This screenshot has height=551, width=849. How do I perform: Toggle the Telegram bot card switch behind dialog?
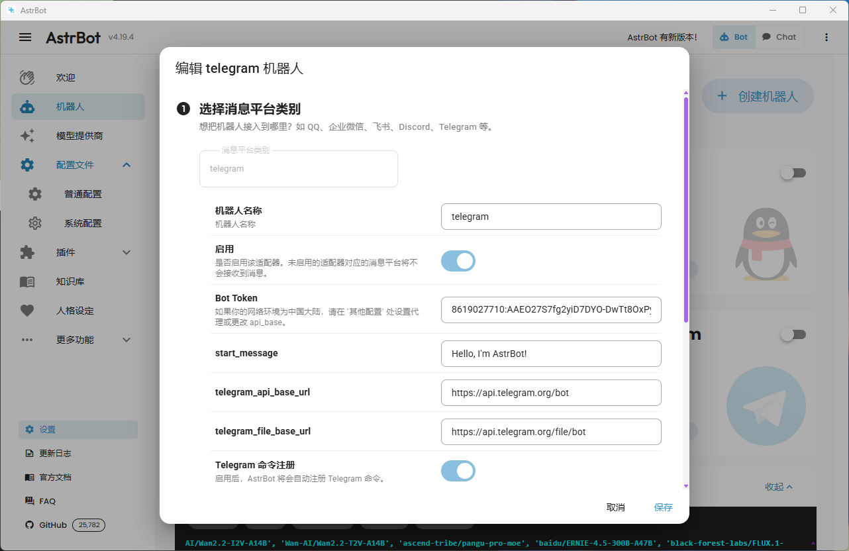[793, 335]
